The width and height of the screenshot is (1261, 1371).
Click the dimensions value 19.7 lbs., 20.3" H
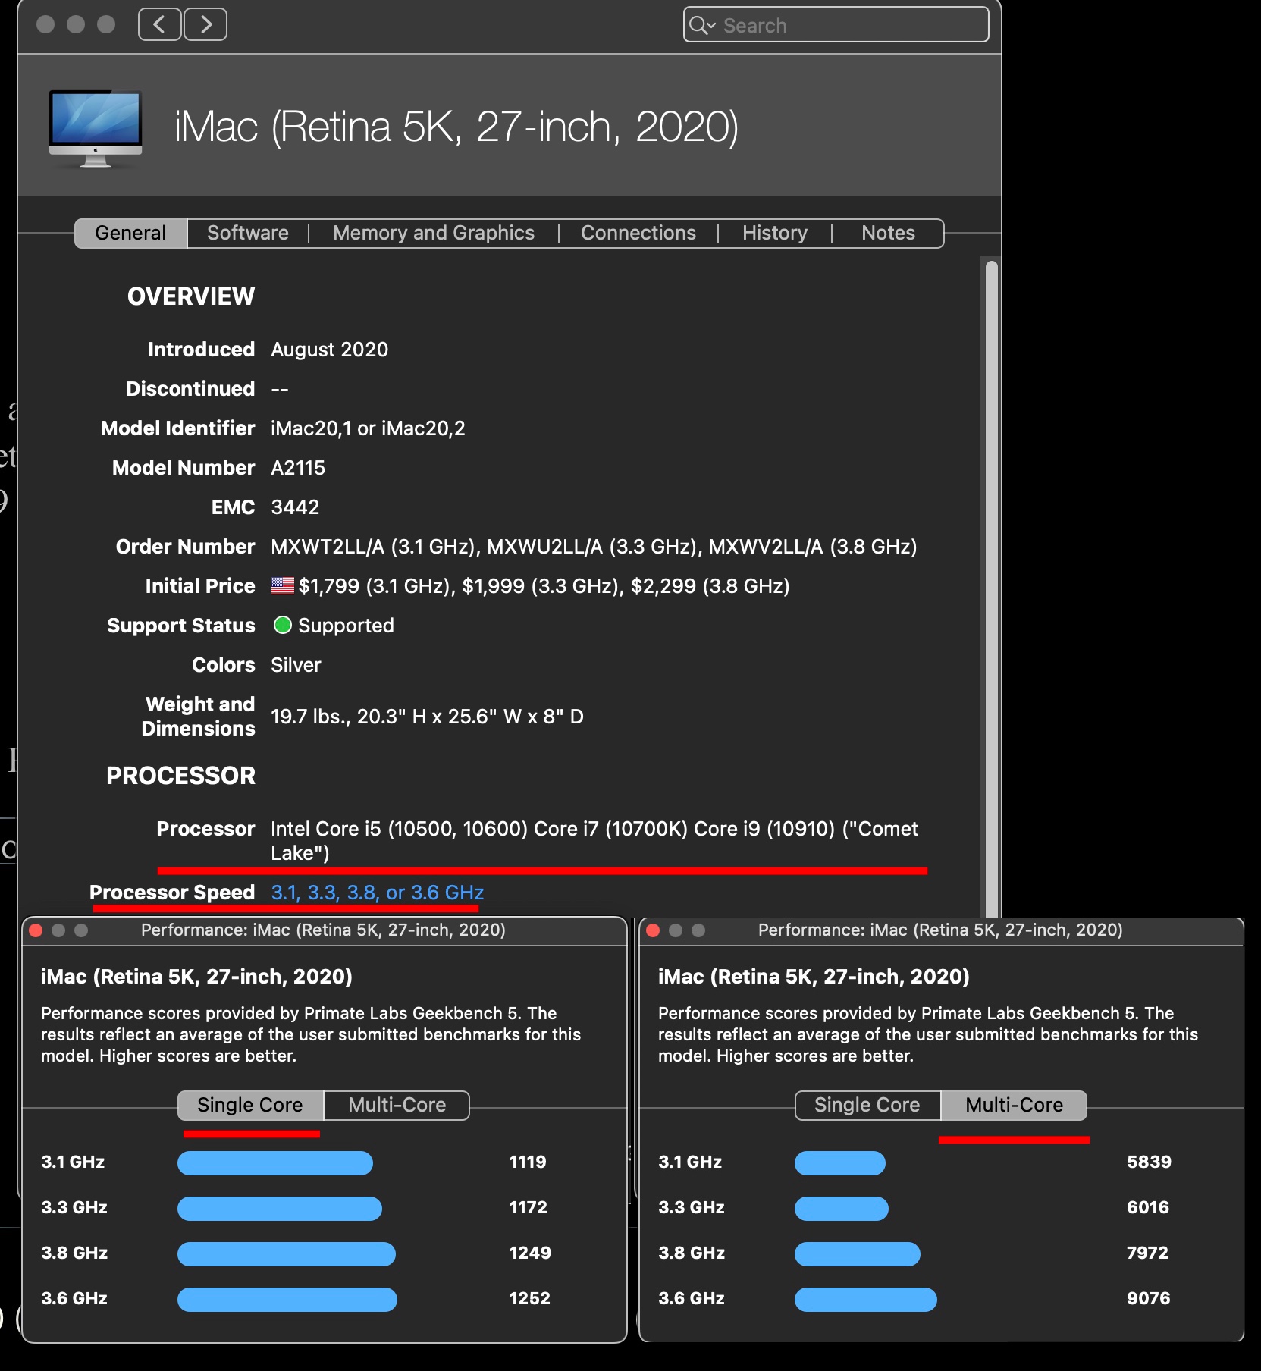[x=427, y=717]
